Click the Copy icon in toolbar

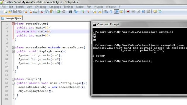click(x=47, y=12)
